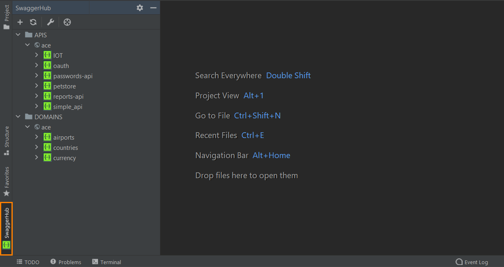Screen dimensions: 504x267
Task: Collapse the APIS folder
Action: point(18,35)
